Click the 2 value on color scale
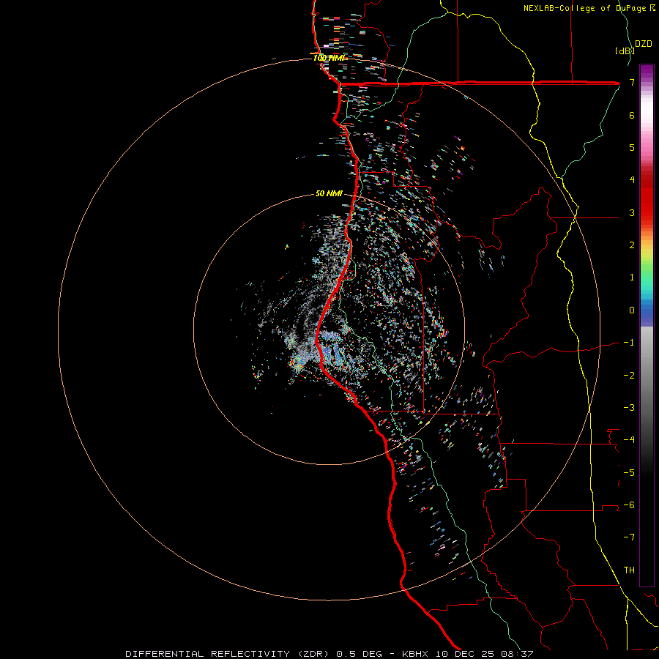Viewport: 659px width, 659px height. click(632, 245)
